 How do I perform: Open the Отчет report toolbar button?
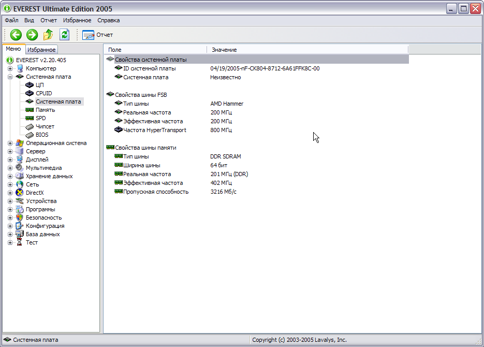click(97, 35)
